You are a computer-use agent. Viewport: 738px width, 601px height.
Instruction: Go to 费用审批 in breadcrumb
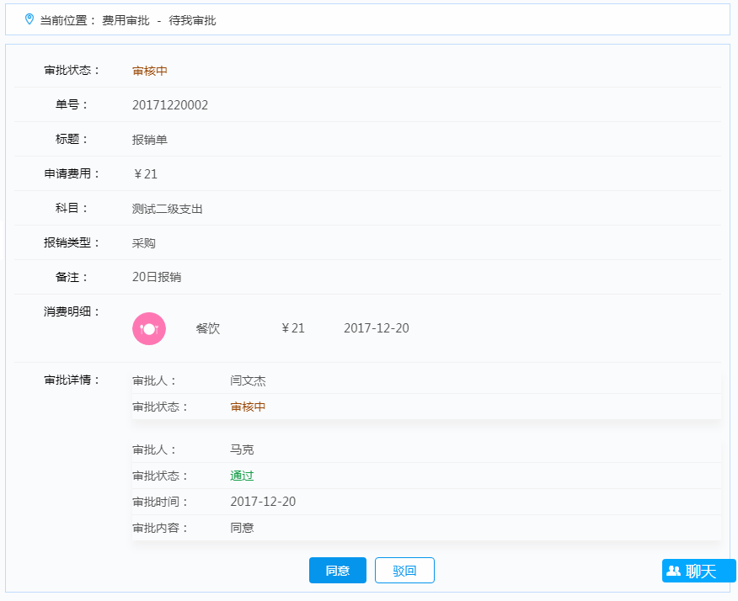pyautogui.click(x=126, y=20)
